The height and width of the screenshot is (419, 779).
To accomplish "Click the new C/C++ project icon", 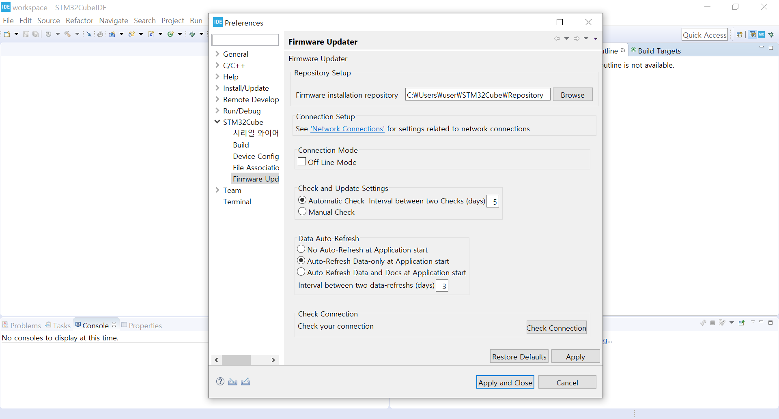I will (x=112, y=34).
